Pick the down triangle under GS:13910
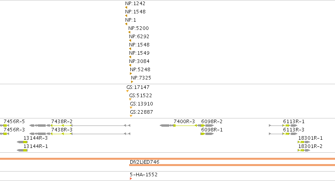This screenshot has width=335, height=181. pyautogui.click(x=131, y=108)
